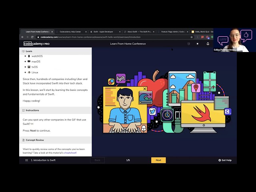The width and height of the screenshot is (256, 192).
Task: Click the disabled Back button
Action: [x=97, y=160]
